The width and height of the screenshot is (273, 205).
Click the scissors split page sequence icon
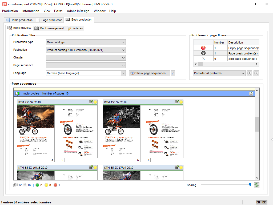pyautogui.click(x=203, y=58)
